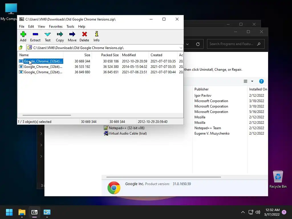The width and height of the screenshot is (292, 219).
Task: Open the View menu
Action: tap(41, 27)
